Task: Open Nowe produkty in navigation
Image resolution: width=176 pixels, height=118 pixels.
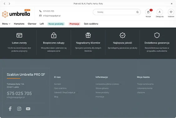Action: point(56,24)
